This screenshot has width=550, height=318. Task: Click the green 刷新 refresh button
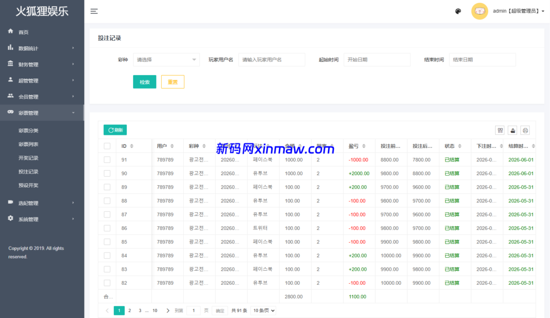(115, 130)
